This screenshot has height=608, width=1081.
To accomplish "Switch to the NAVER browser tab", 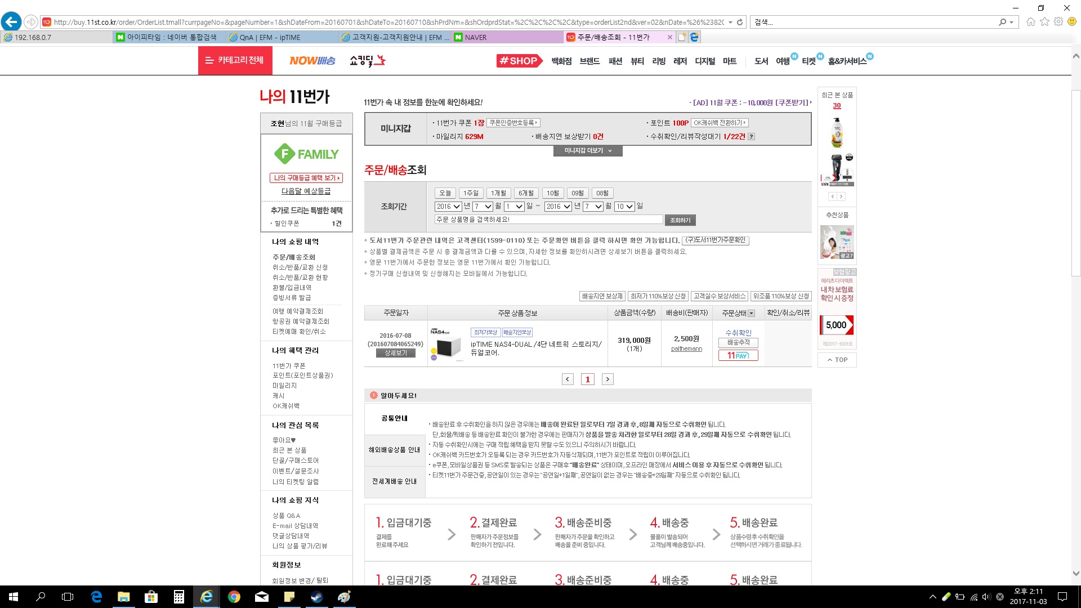I will pos(507,37).
